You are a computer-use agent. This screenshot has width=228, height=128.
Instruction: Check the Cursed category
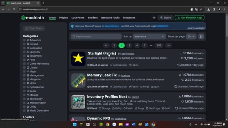click(24, 44)
